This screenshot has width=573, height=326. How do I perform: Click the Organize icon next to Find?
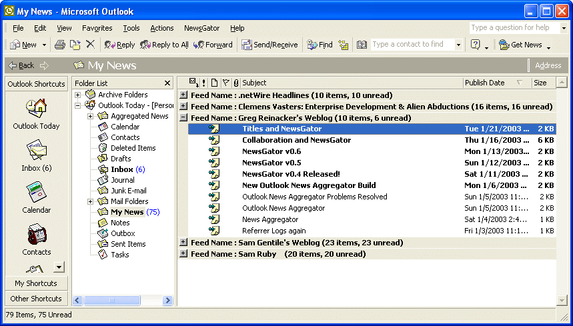pyautogui.click(x=343, y=45)
